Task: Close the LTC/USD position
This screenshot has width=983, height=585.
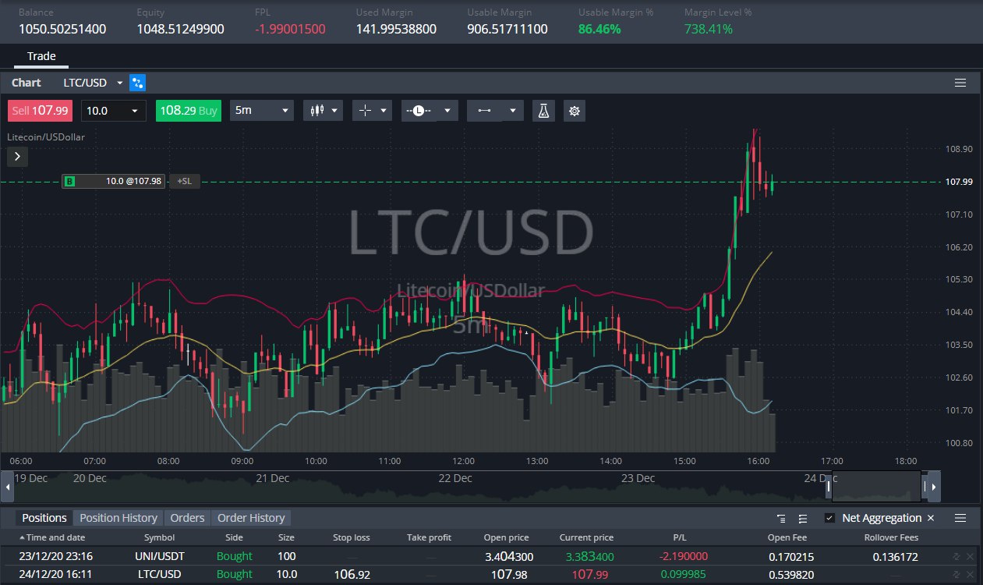Action: tap(970, 574)
